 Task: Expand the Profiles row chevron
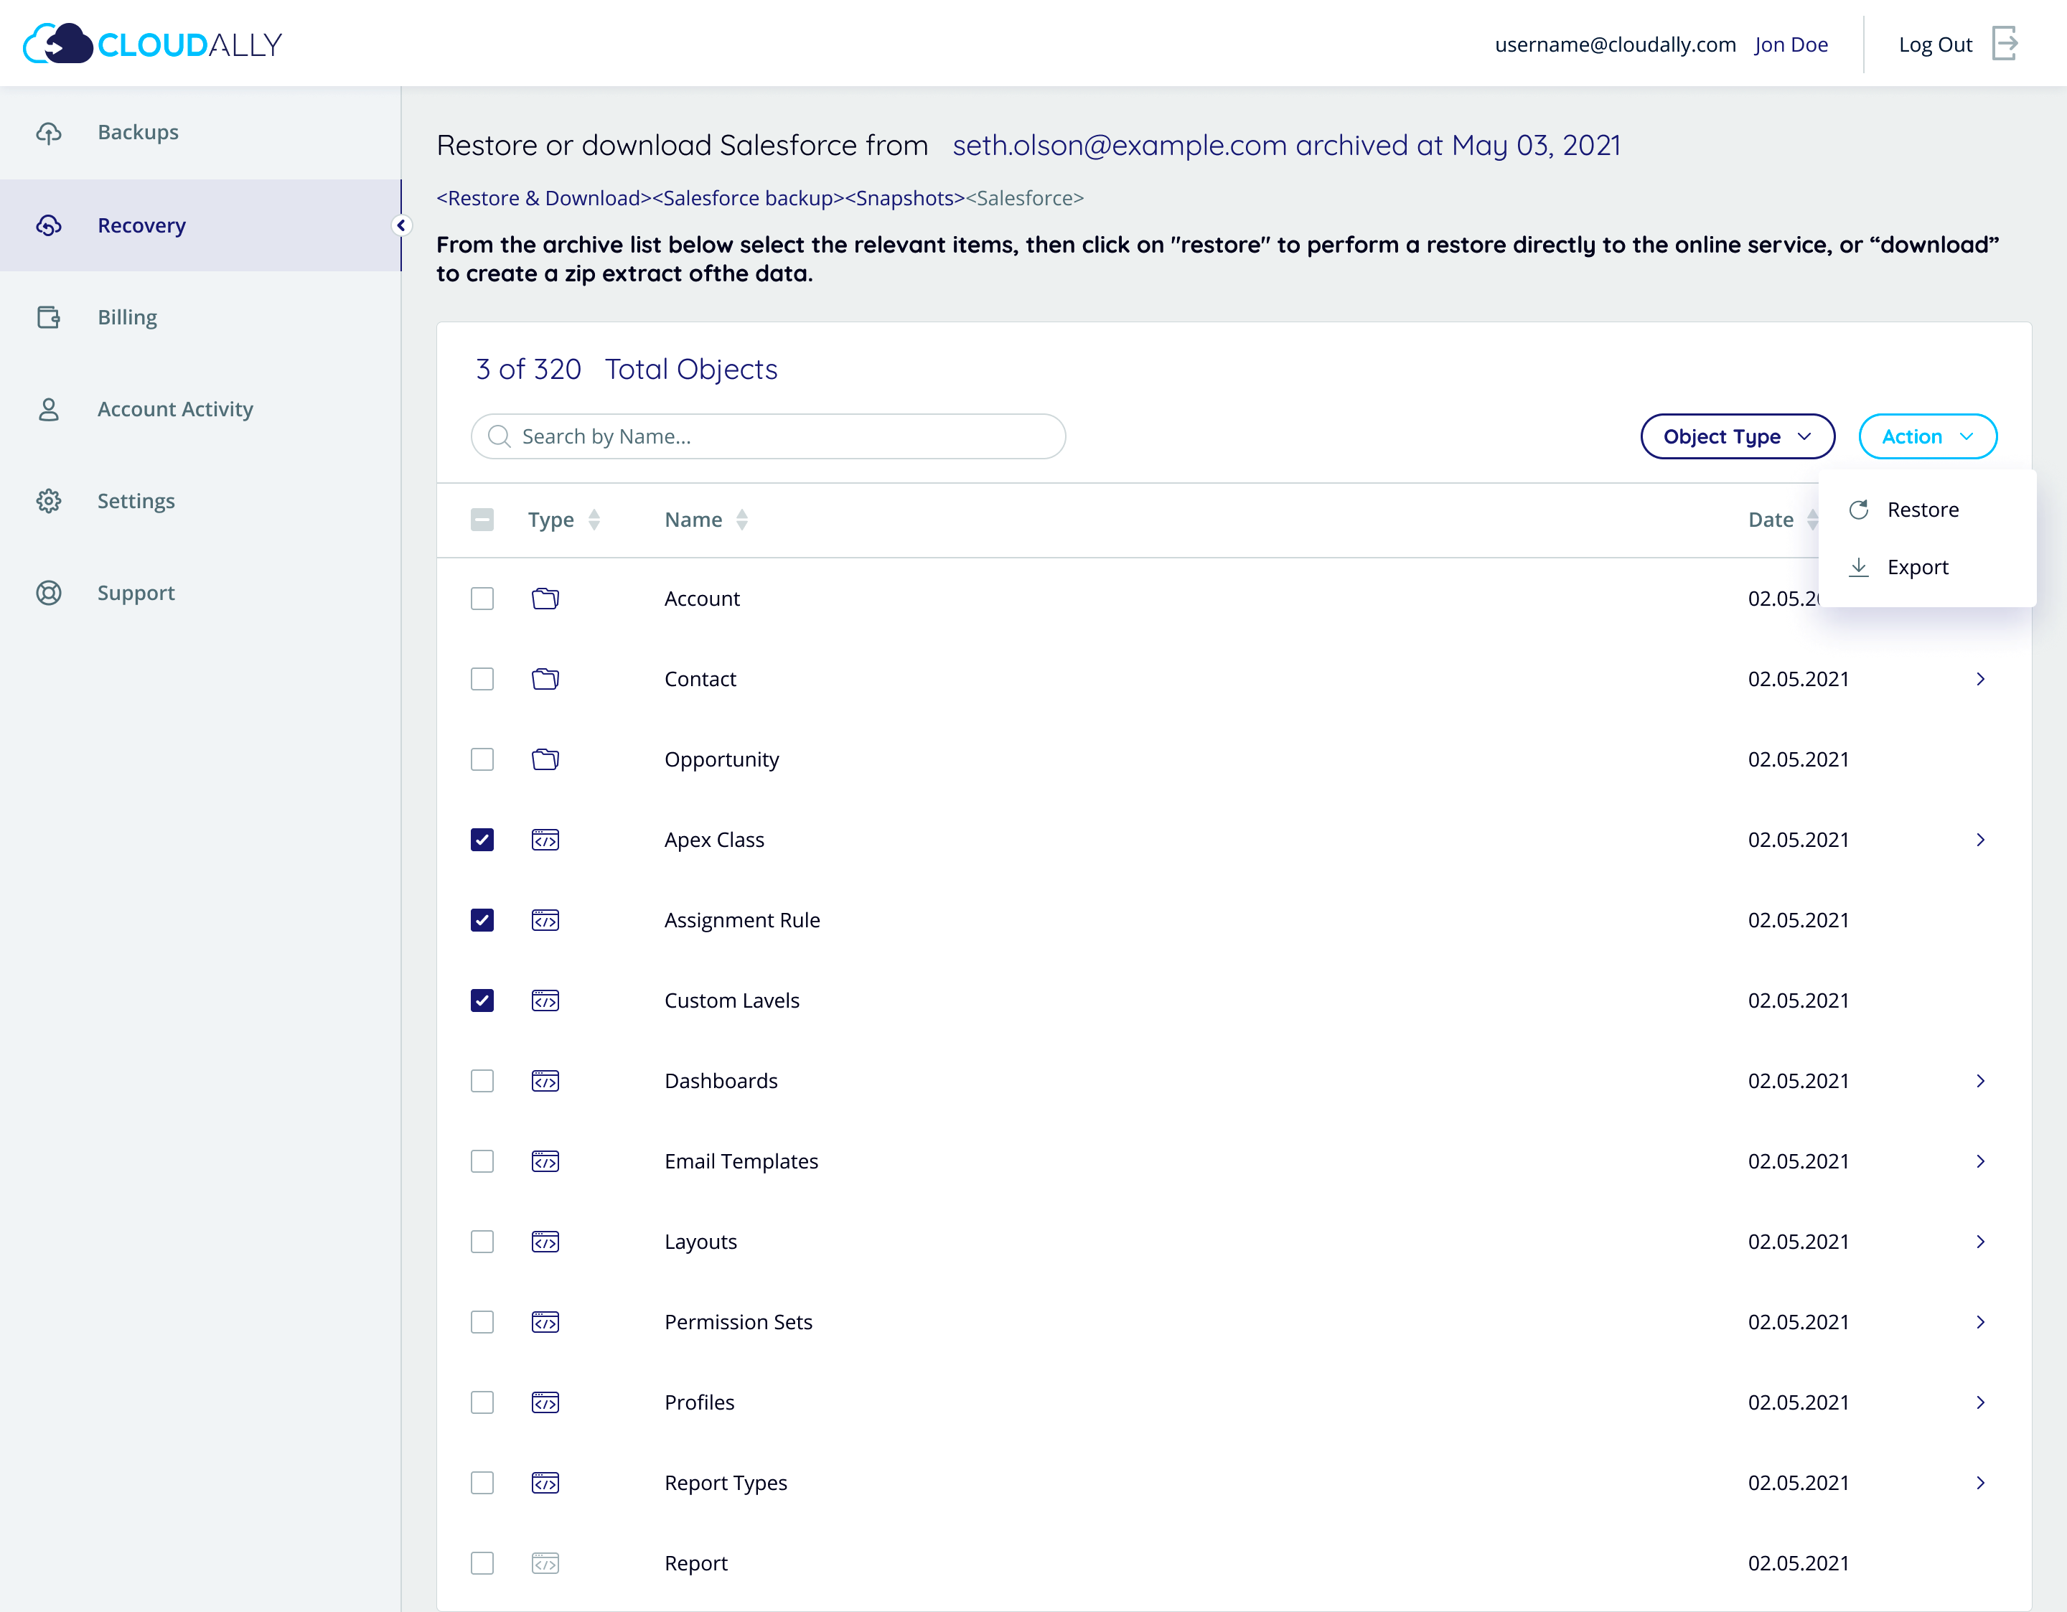pos(1980,1403)
